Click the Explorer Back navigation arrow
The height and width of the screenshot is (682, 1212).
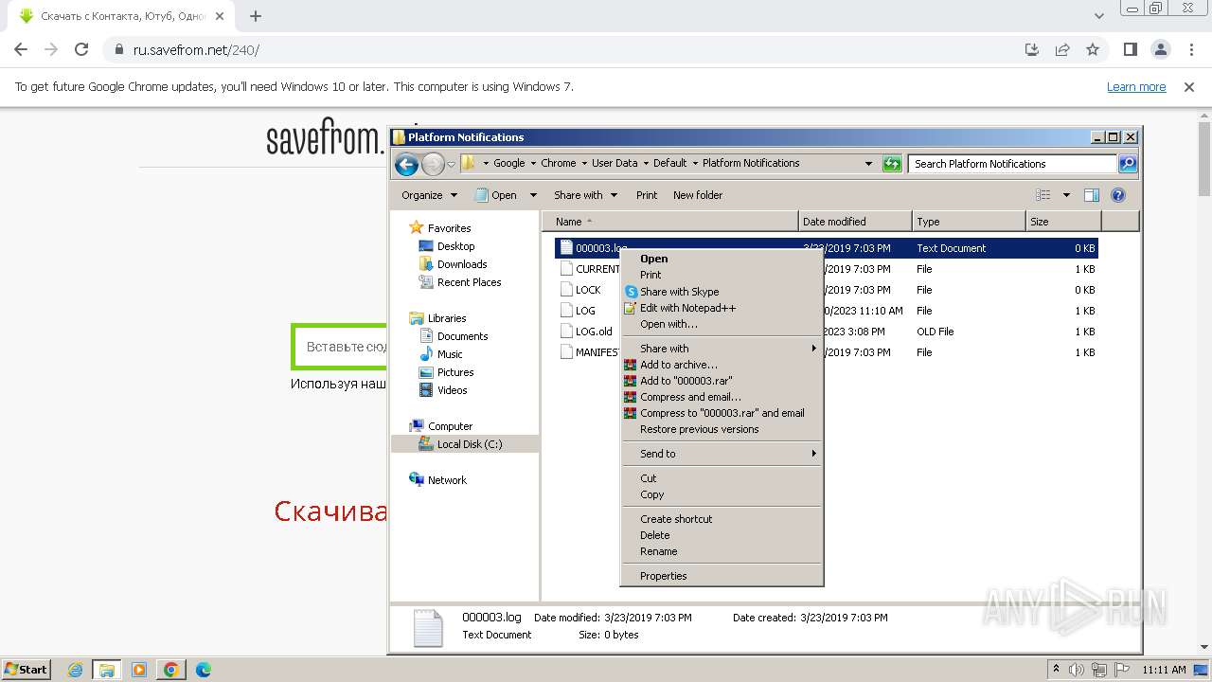click(406, 164)
